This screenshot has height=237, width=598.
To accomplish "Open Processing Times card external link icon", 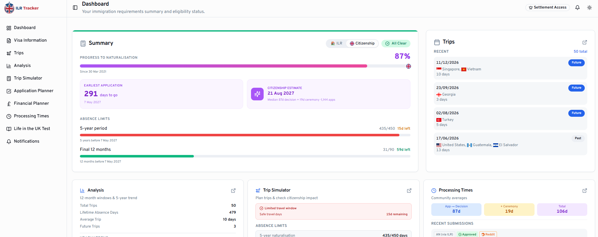I will point(585,191).
